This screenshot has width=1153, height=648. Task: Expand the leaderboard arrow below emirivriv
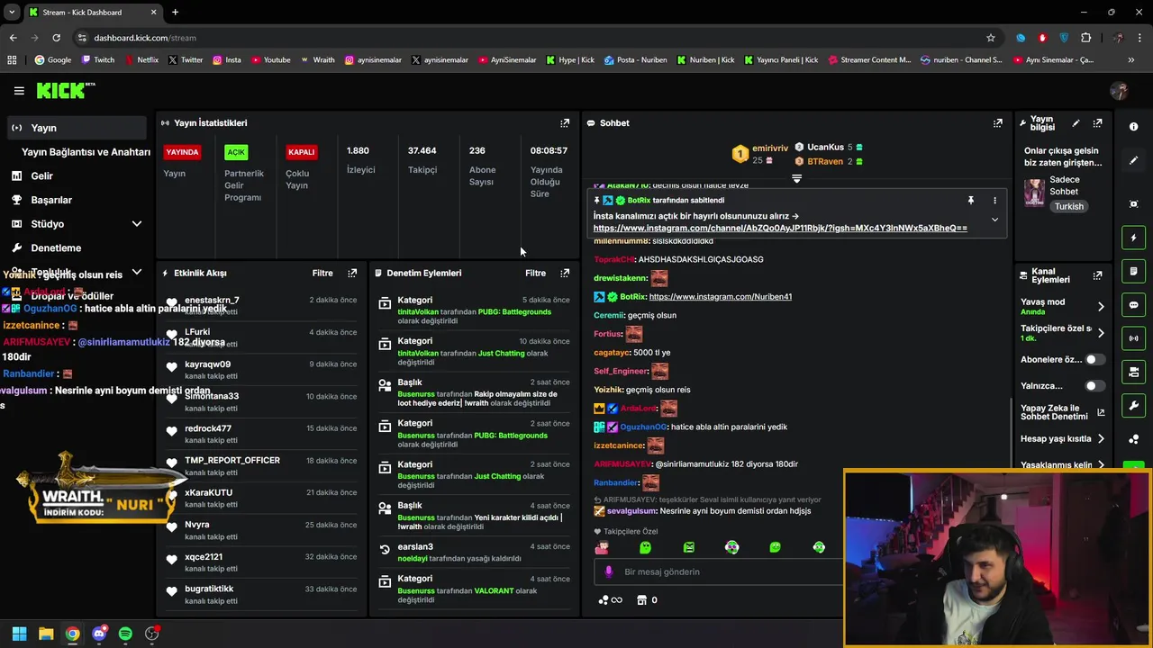pos(796,178)
